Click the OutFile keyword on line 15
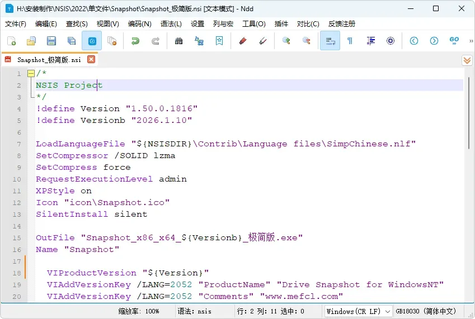 point(55,237)
